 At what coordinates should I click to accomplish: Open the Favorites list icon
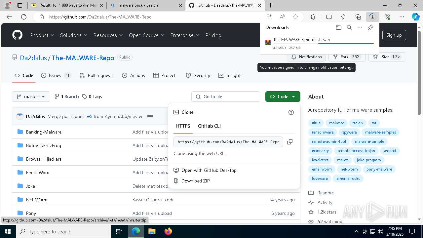tap(344, 17)
